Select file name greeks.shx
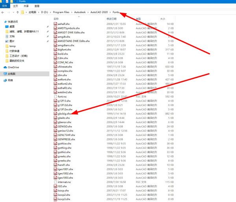 [x=64, y=161]
